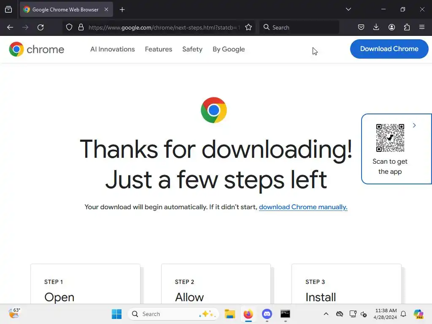This screenshot has width=432, height=324.
Task: Open Copilot preview taskbar icon
Action: click(418, 314)
